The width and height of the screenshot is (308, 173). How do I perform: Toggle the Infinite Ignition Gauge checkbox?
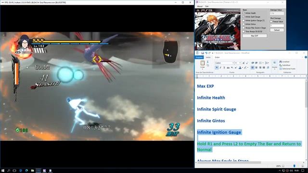click(244, 20)
